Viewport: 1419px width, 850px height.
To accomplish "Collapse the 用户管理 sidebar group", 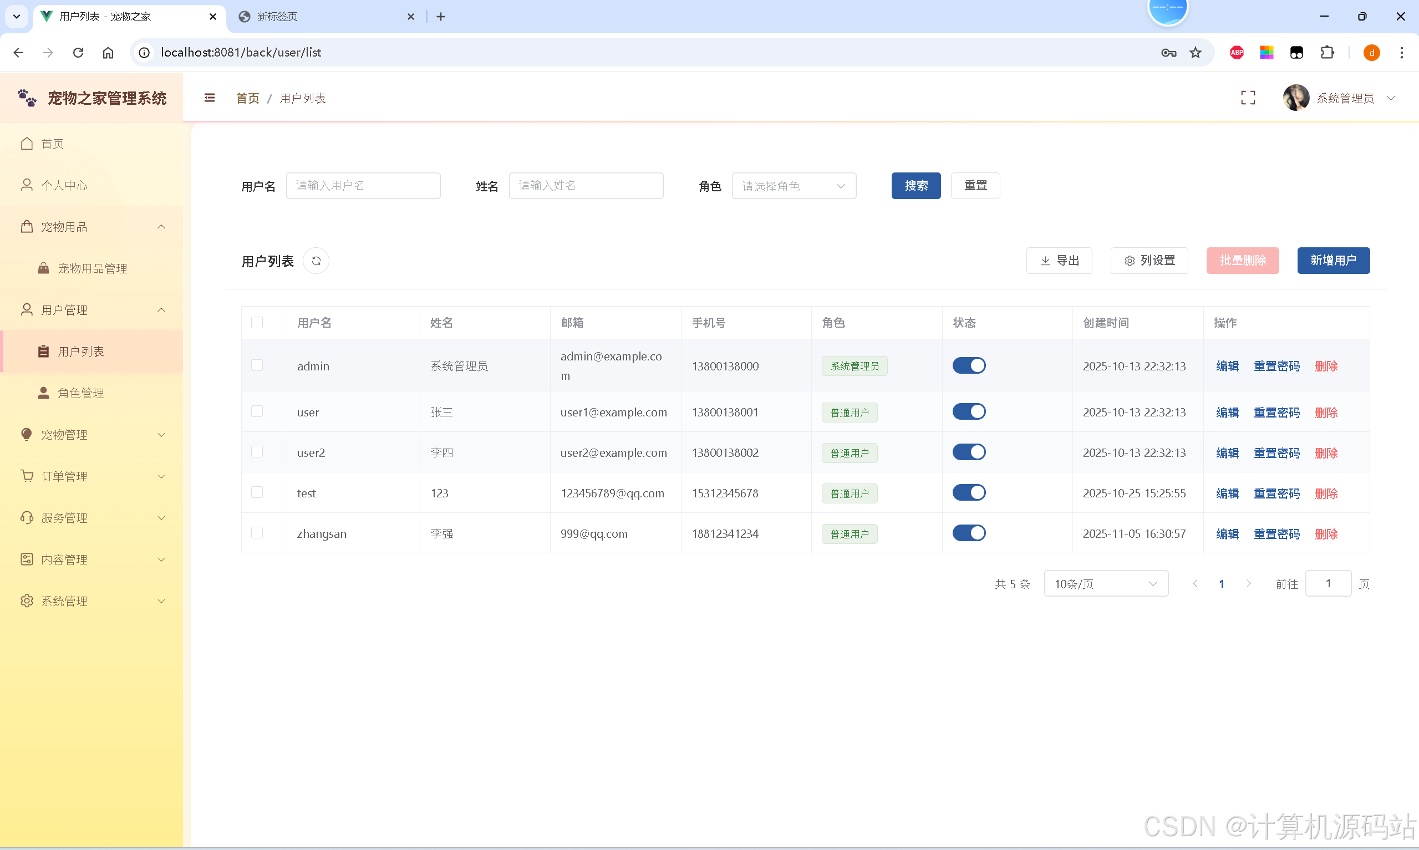I will [x=91, y=310].
